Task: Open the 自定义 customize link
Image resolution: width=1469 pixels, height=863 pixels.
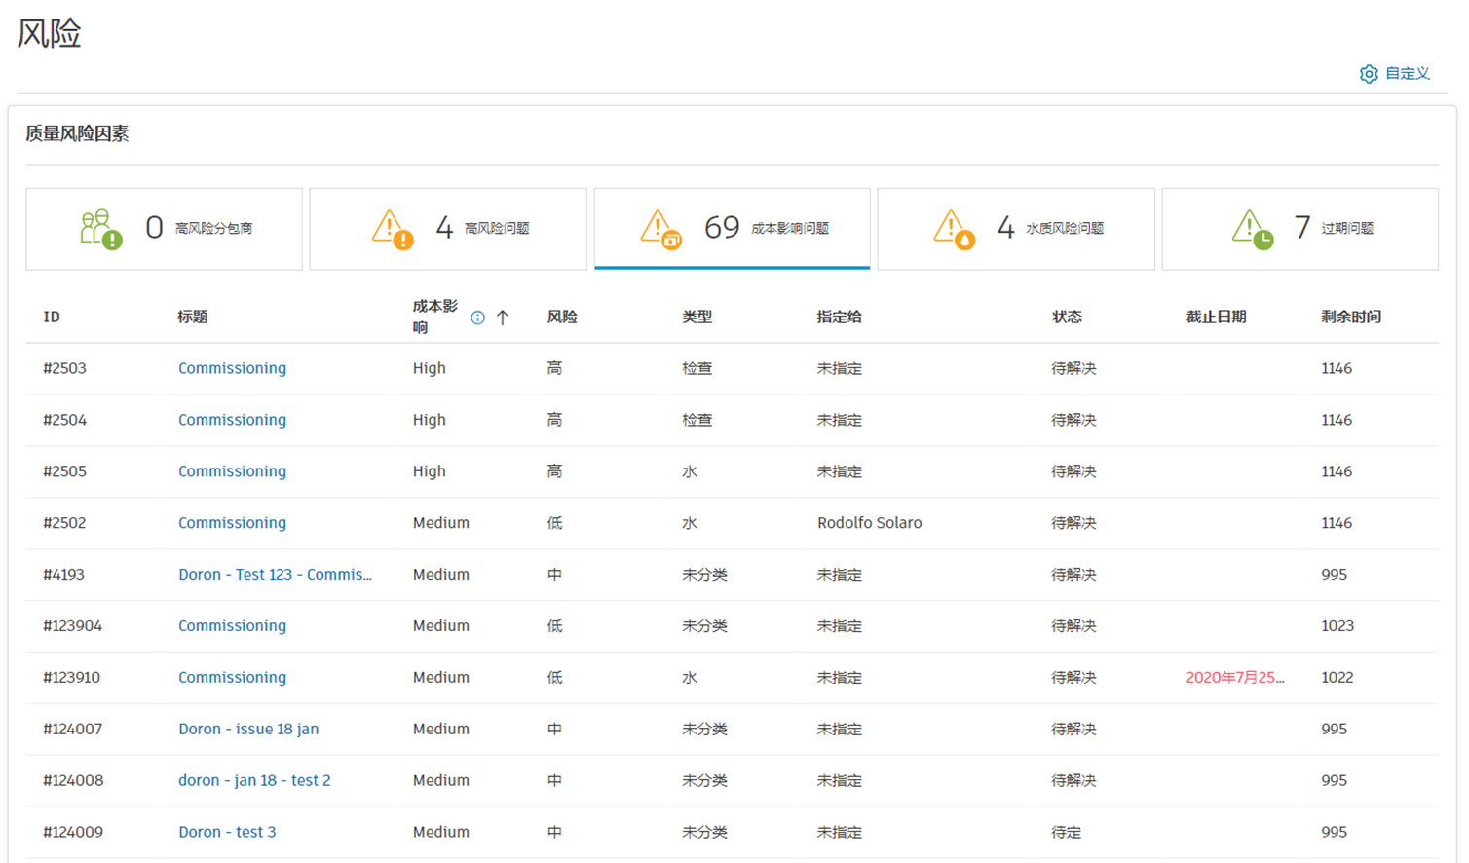Action: click(x=1408, y=74)
